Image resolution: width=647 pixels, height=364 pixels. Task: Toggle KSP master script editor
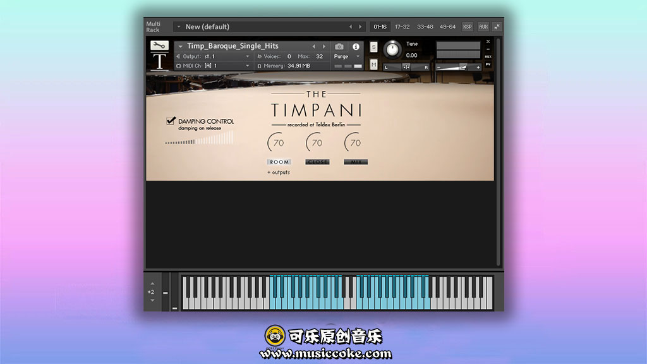pyautogui.click(x=467, y=27)
